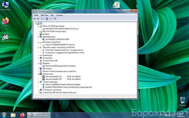This screenshot has width=189, height=118.
Task: Select MATSHITA DVD-RAM ATA Device
Action: 62,29
